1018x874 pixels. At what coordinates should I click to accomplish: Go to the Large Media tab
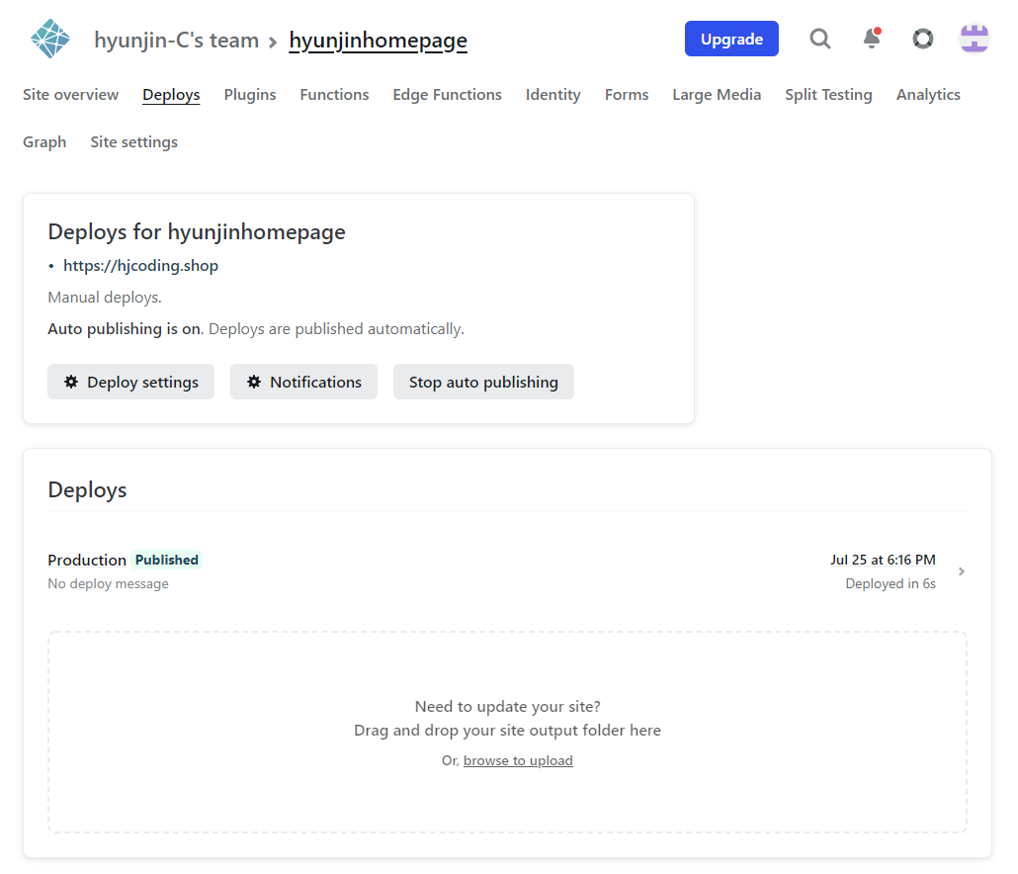(717, 95)
